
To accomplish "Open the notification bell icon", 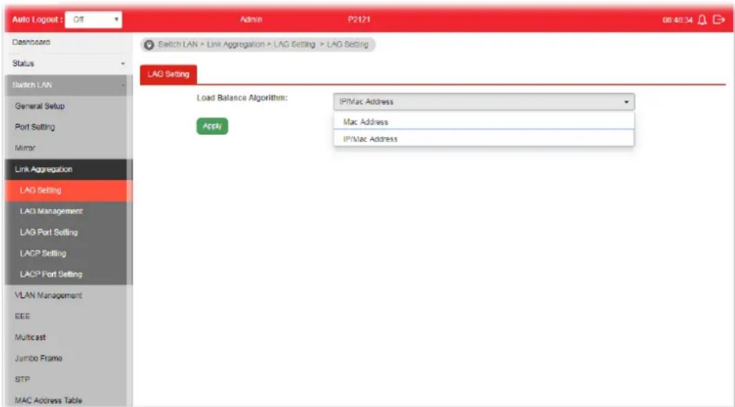I will (x=702, y=20).
